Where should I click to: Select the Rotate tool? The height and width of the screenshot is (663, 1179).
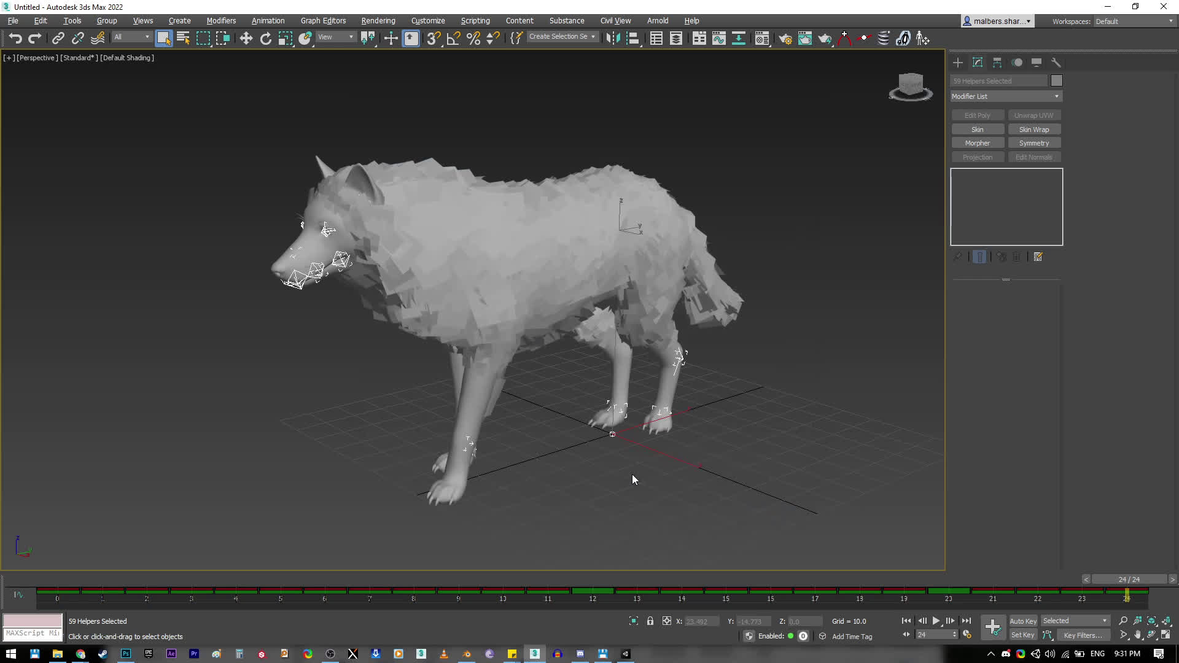coord(265,39)
